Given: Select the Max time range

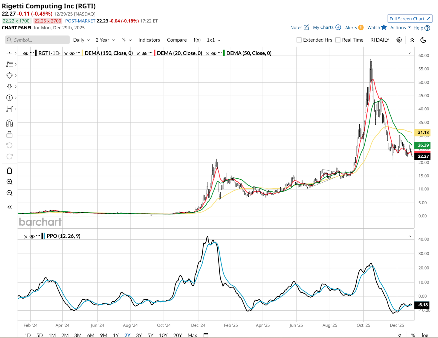Looking at the screenshot, I should tap(192, 335).
